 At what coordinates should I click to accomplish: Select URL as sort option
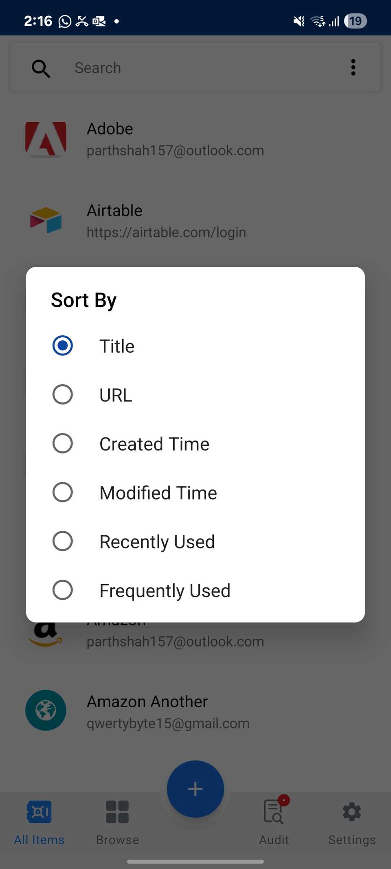(x=63, y=395)
